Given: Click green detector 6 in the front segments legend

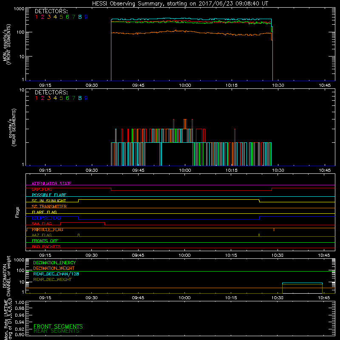Looking at the screenshot, I should (x=68, y=17).
